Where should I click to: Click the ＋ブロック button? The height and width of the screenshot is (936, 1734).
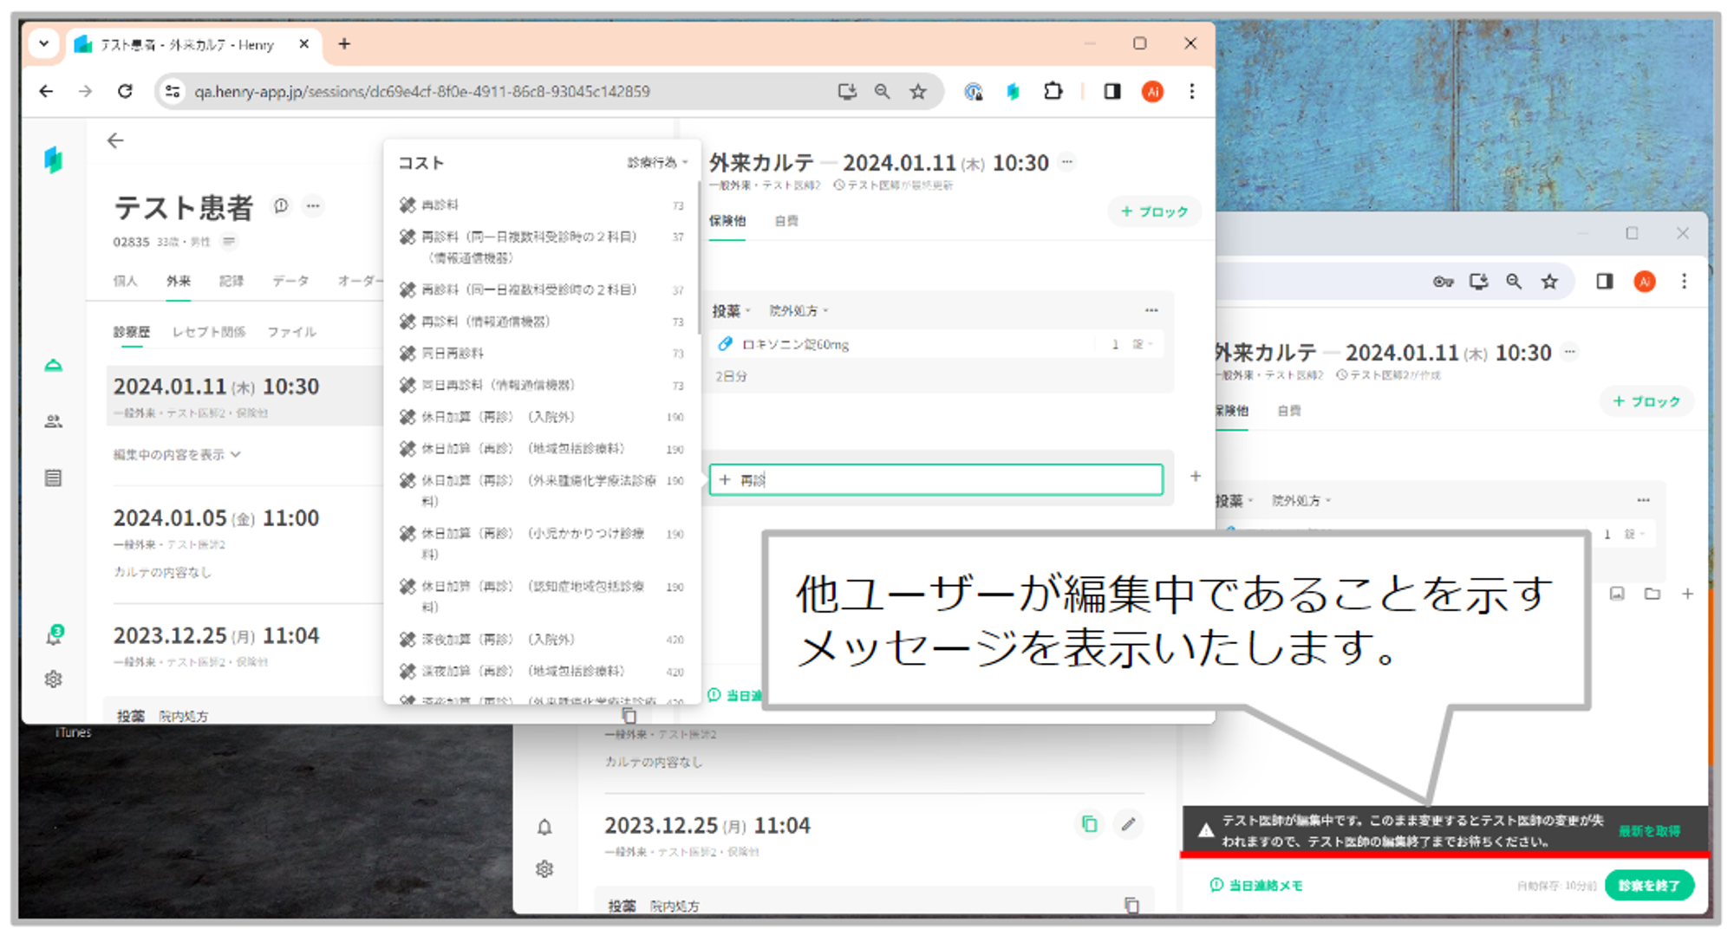pos(1154,211)
